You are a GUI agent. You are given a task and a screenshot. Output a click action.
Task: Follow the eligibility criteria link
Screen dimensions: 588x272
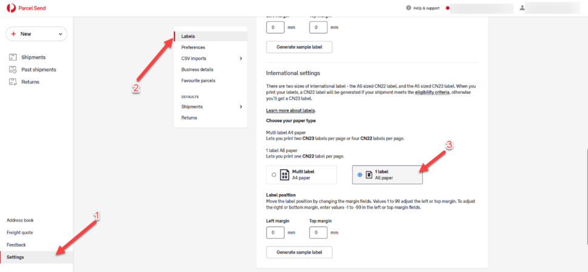pos(432,92)
